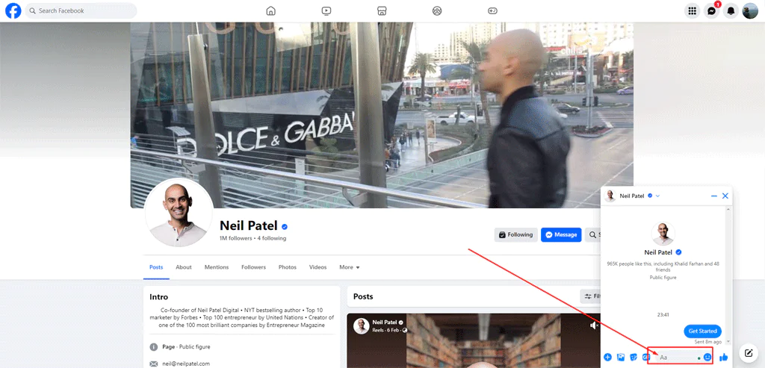Open the Watch video icon
This screenshot has width=765, height=368.
[326, 10]
